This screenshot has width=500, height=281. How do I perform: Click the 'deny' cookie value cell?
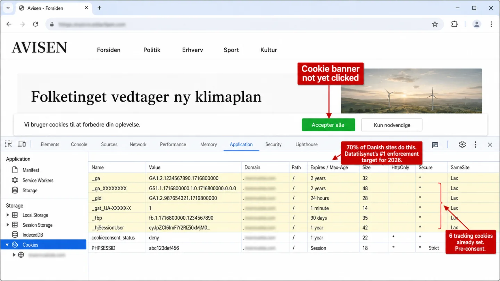(x=194, y=238)
